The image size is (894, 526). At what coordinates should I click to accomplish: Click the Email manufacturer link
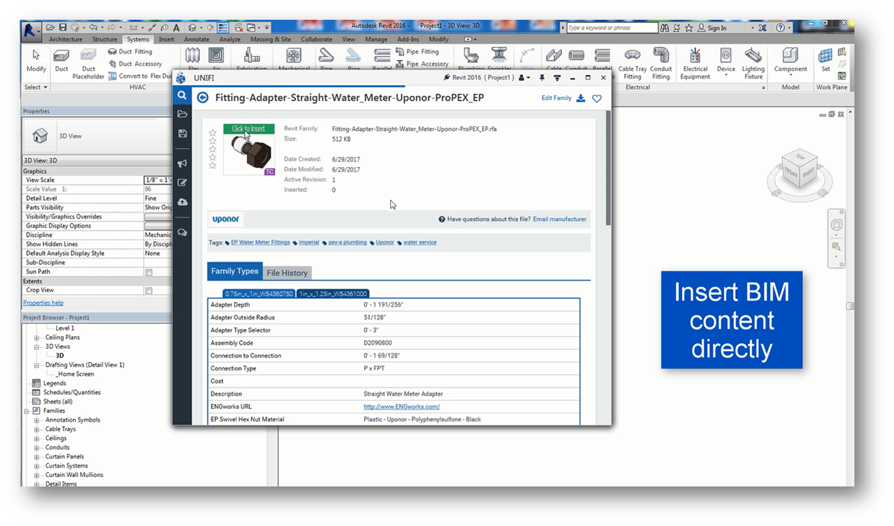pyautogui.click(x=559, y=219)
